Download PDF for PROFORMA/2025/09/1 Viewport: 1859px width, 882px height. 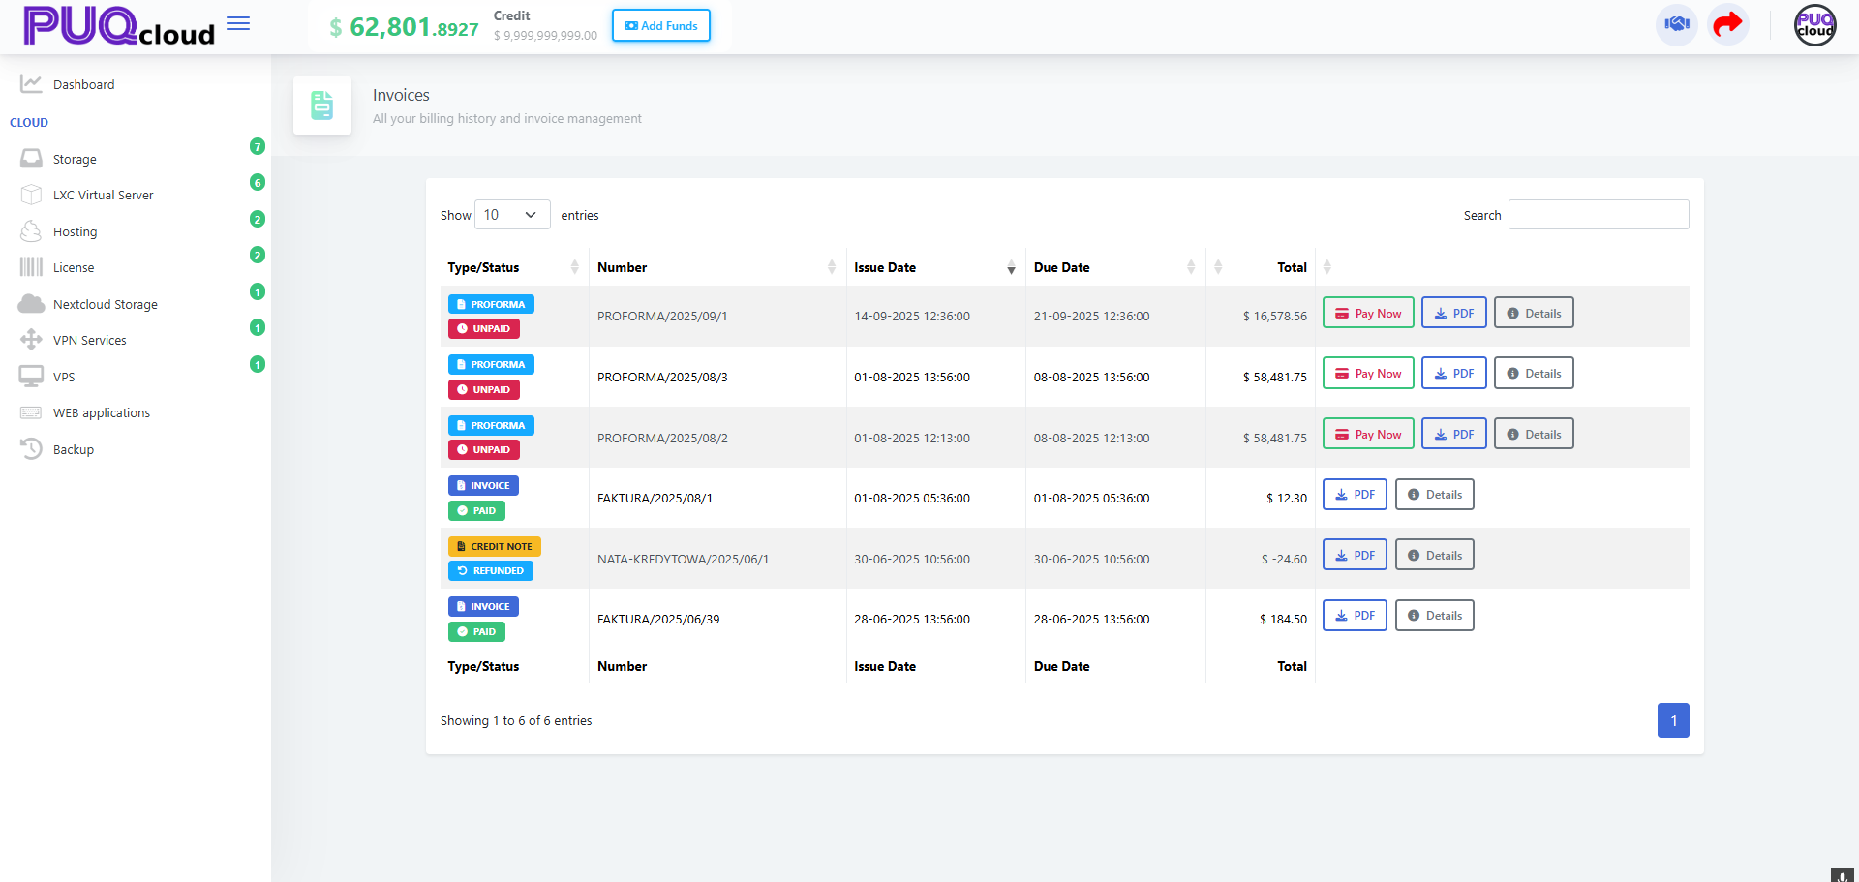pos(1454,313)
